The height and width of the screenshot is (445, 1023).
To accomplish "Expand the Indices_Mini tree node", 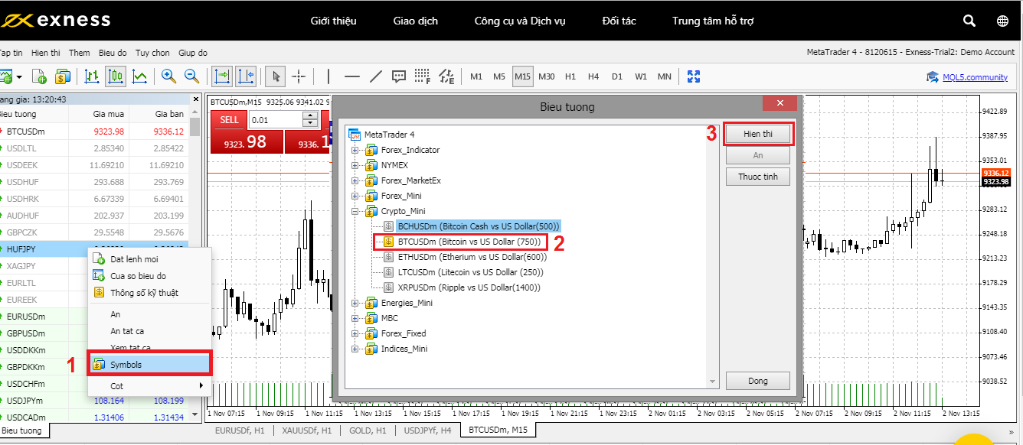I will point(355,349).
